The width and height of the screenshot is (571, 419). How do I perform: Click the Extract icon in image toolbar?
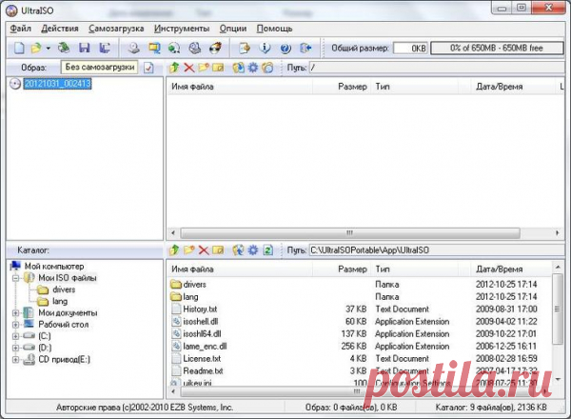click(238, 68)
